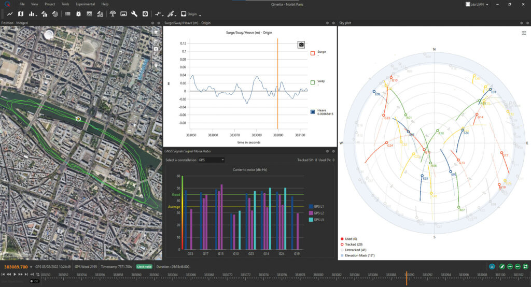The image size is (531, 287).
Task: Click satellite E25 on the sky plot
Action: point(422,176)
